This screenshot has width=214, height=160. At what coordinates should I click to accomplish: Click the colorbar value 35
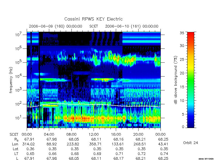click(x=182, y=33)
